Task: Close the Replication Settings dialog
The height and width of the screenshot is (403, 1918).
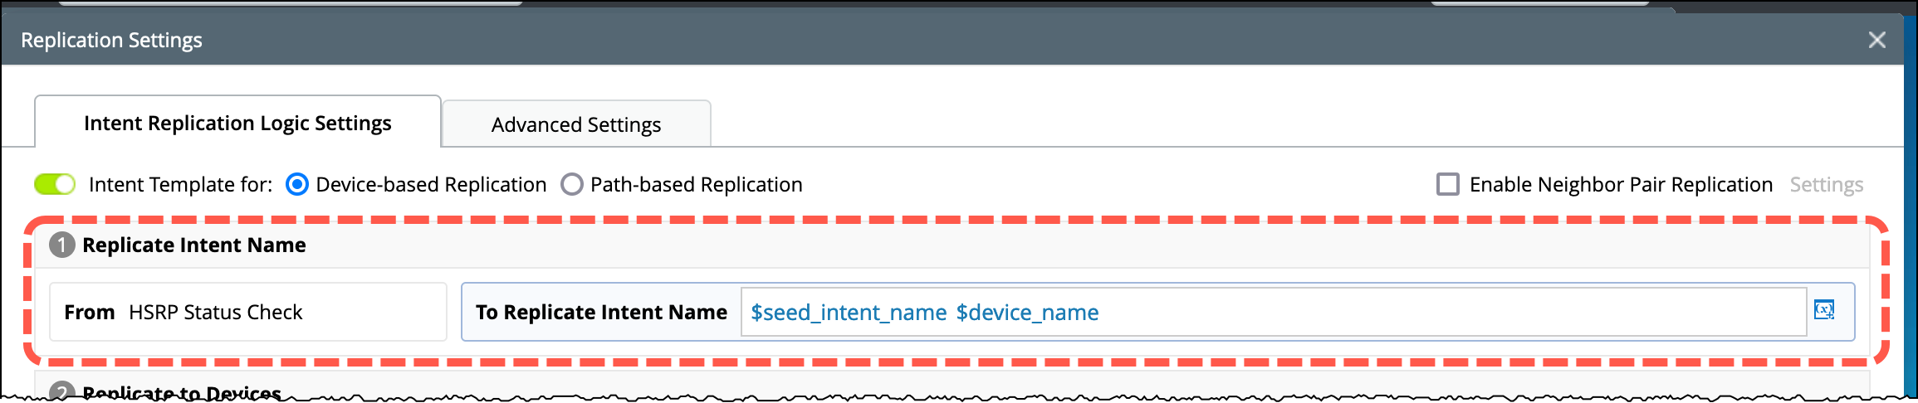Action: pos(1876,40)
